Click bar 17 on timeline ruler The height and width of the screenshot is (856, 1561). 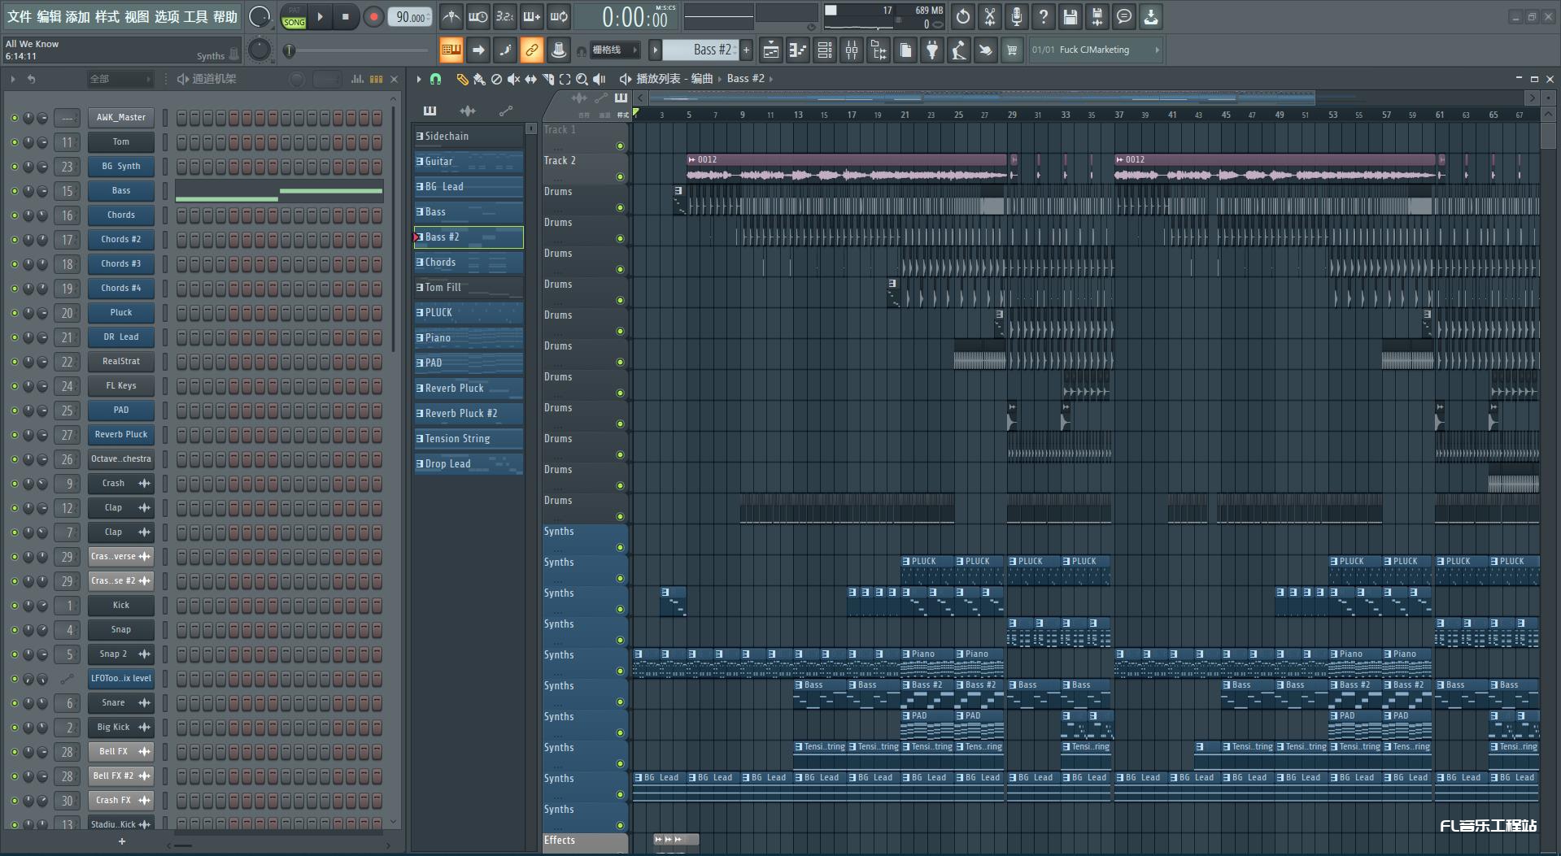[x=851, y=115]
